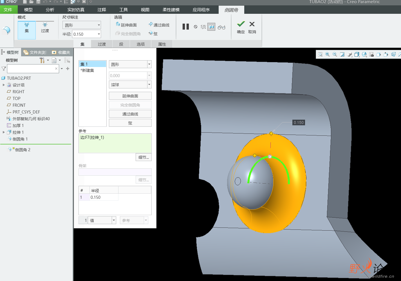
Task: Click the panel 延伸曲面 button
Action: [x=130, y=96]
